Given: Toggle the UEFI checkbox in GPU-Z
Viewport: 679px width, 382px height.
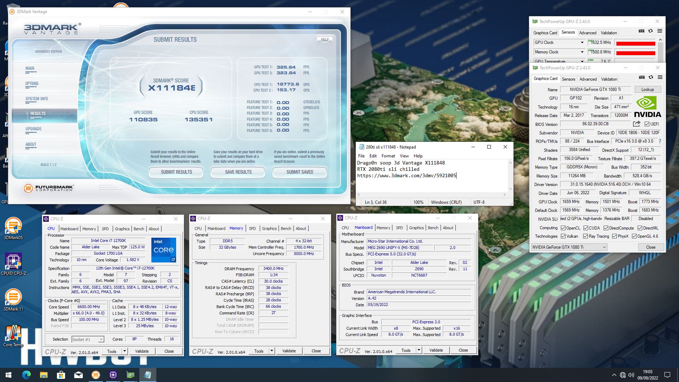Looking at the screenshot, I should coord(647,124).
